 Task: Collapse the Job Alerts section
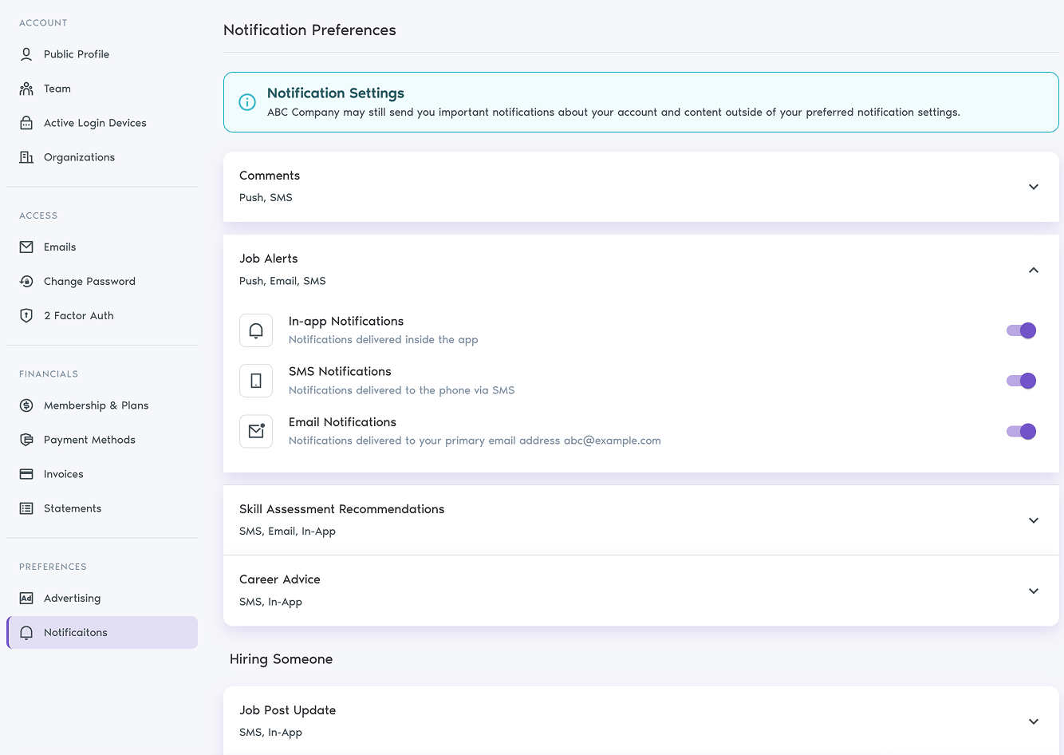pyautogui.click(x=1034, y=270)
